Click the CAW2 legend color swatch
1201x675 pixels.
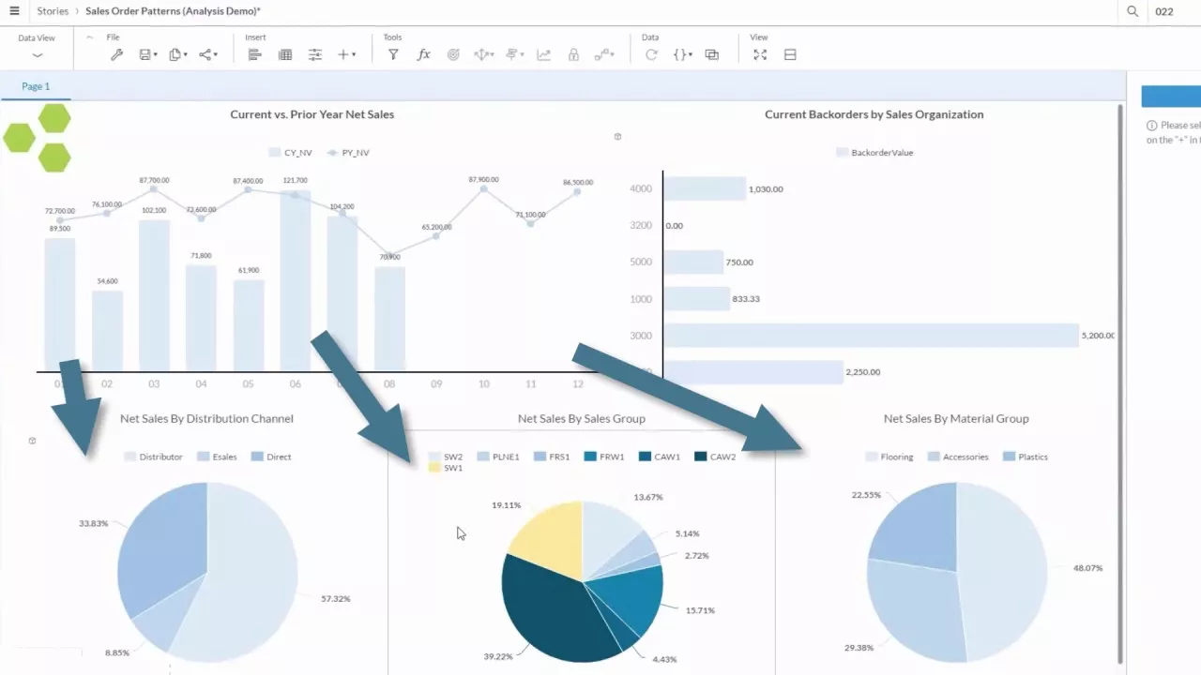click(x=701, y=457)
